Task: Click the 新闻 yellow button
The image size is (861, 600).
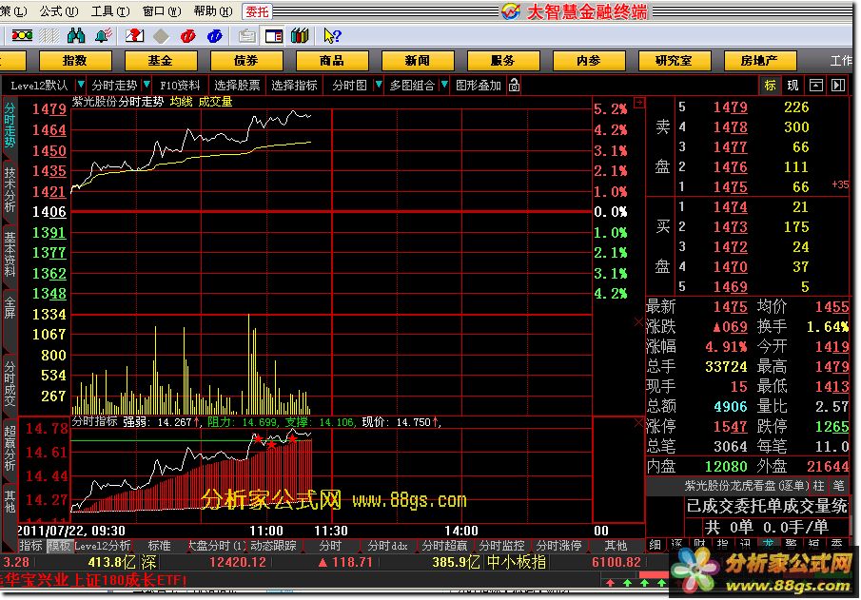Action: [418, 61]
